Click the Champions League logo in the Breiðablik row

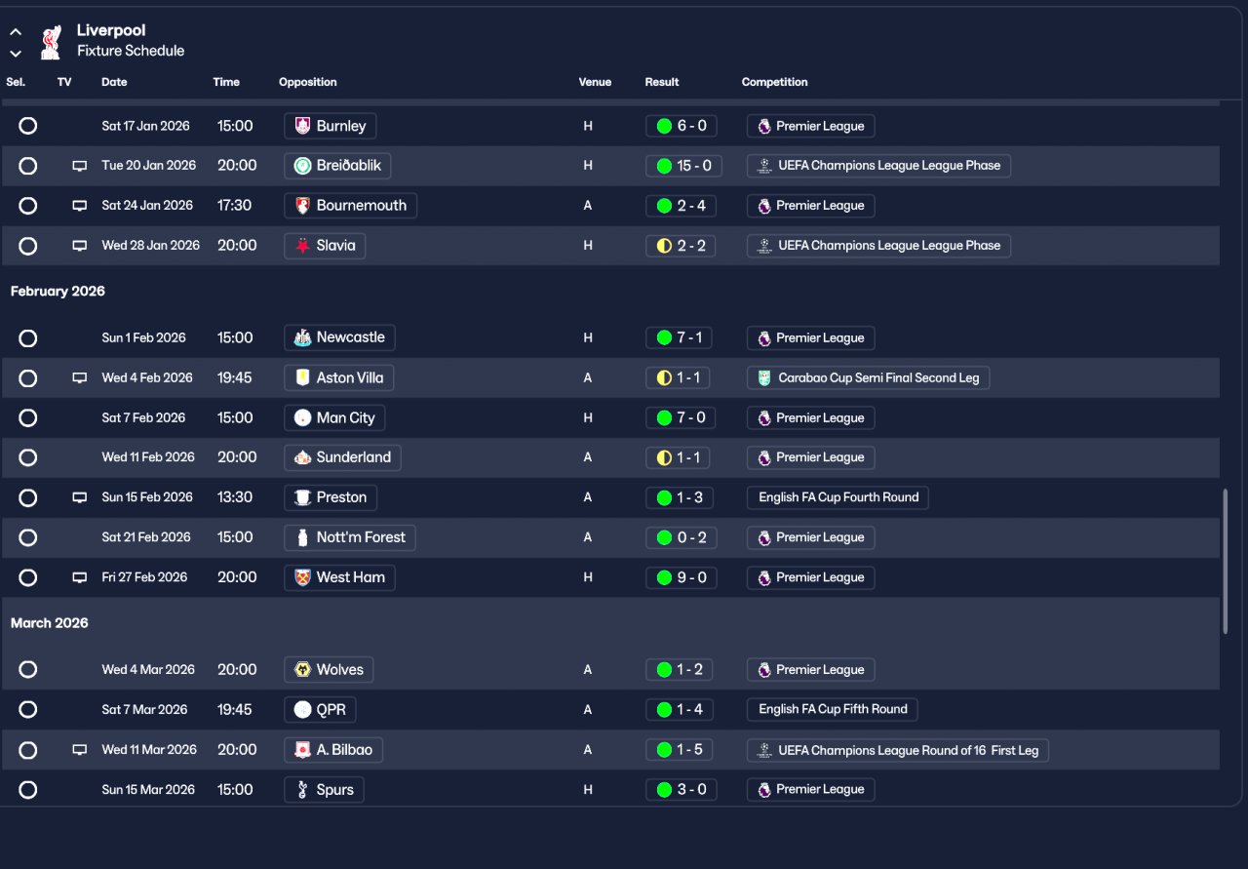[x=764, y=166]
